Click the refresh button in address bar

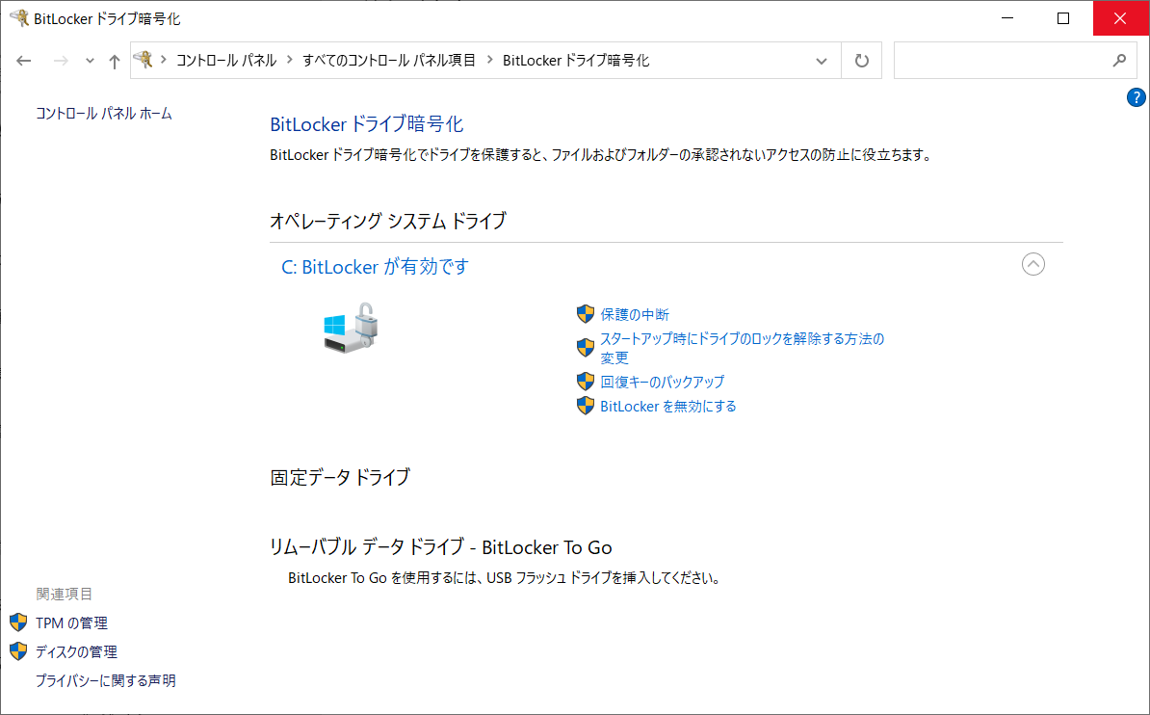(x=862, y=61)
